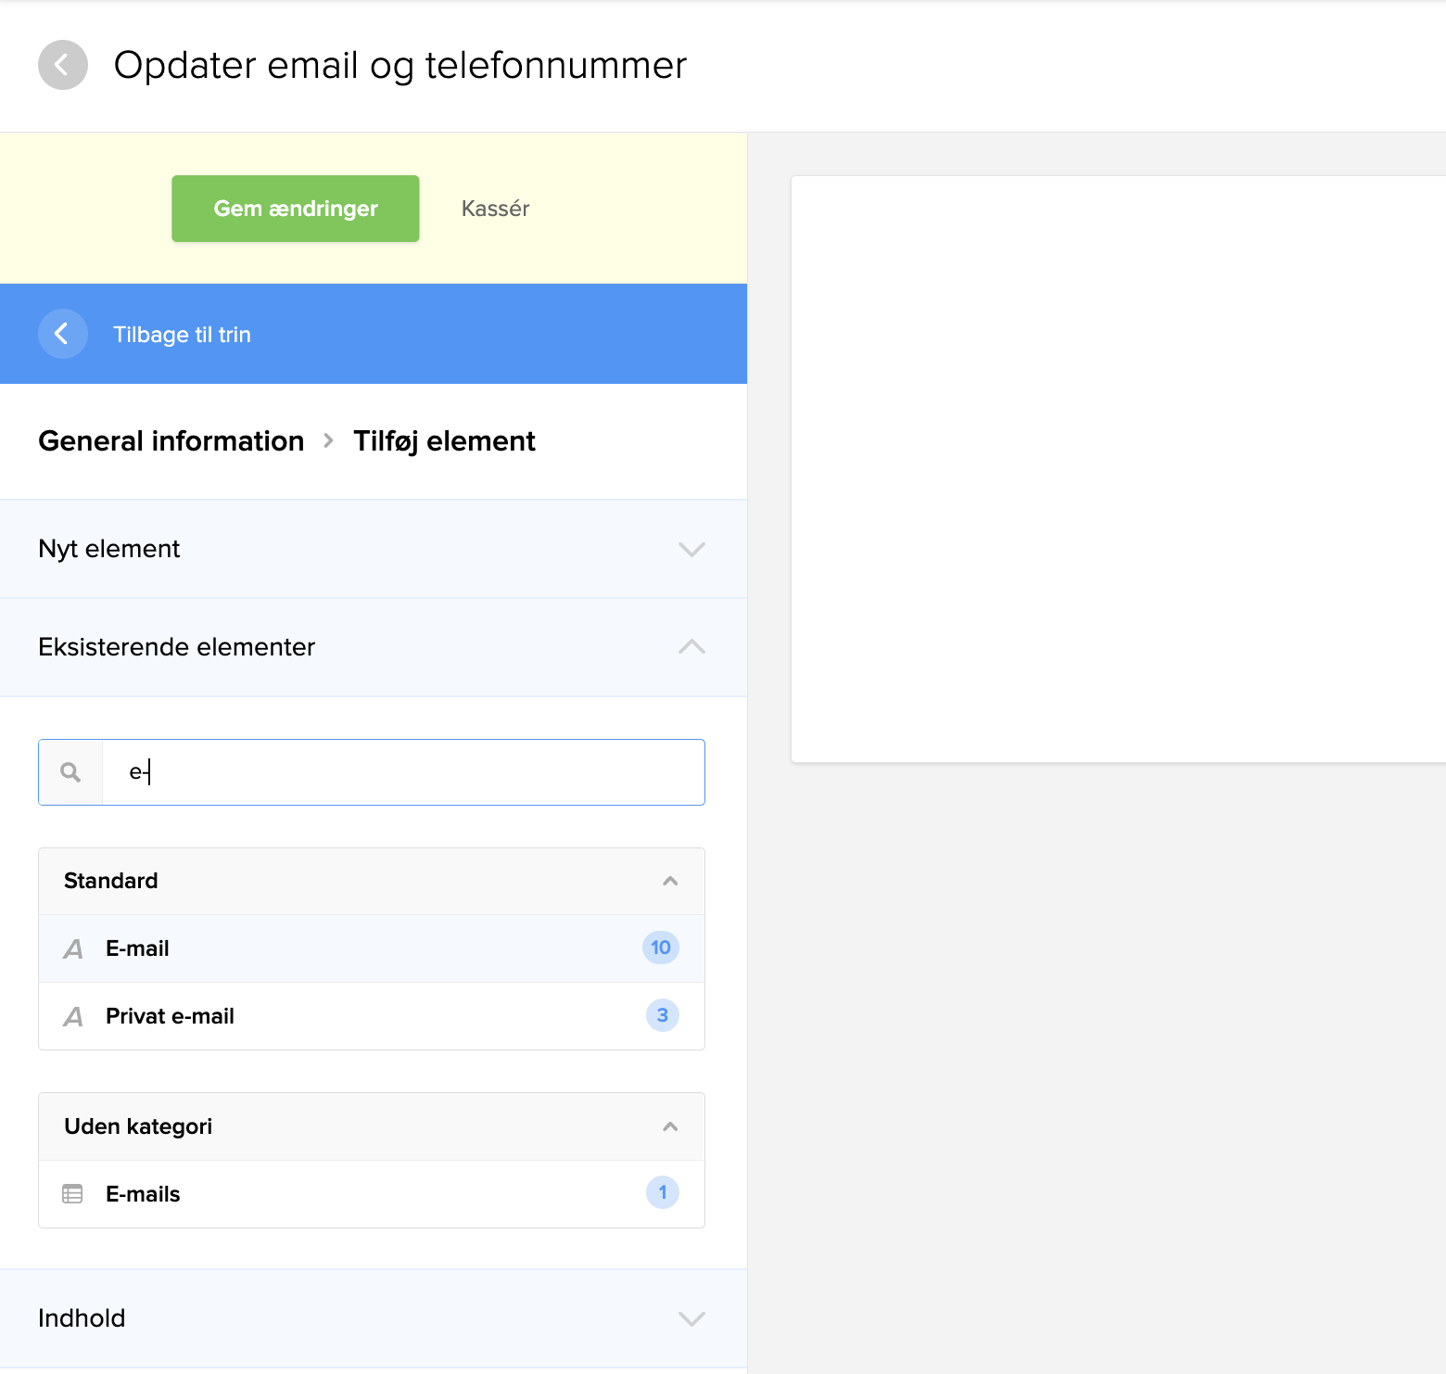The height and width of the screenshot is (1374, 1446).
Task: Select the E-mails element under Uden kategori
Action: (x=143, y=1194)
